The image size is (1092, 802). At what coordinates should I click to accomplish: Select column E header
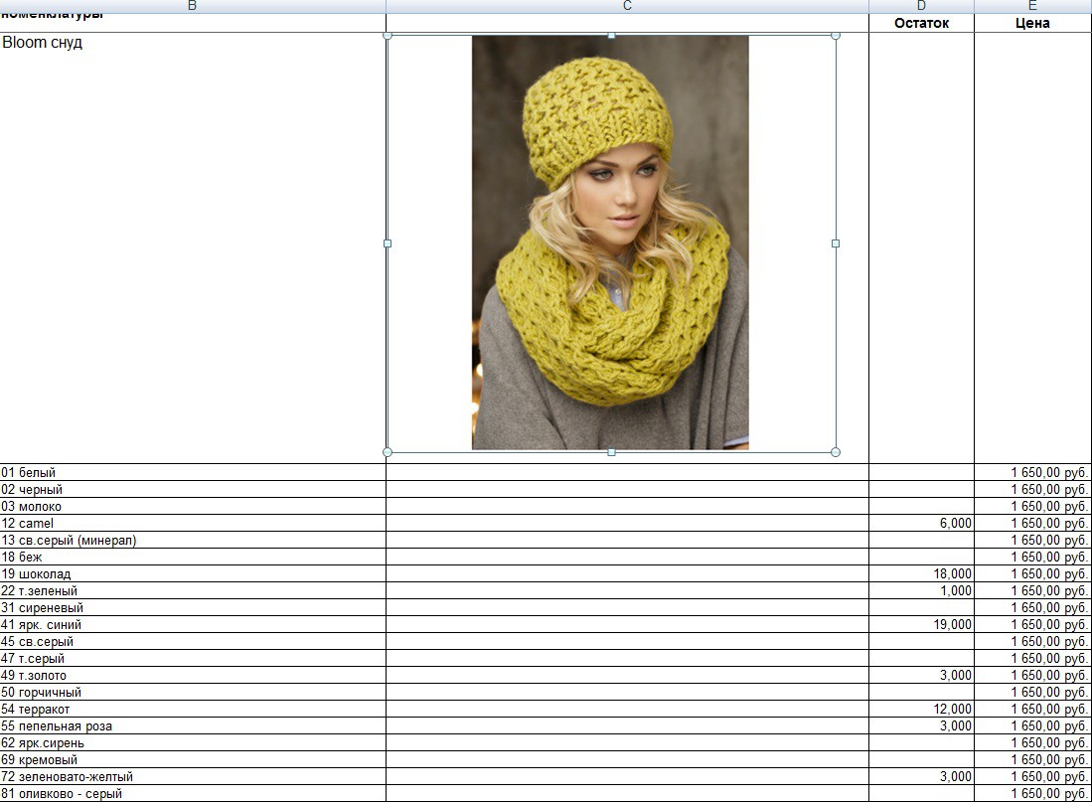click(1032, 6)
